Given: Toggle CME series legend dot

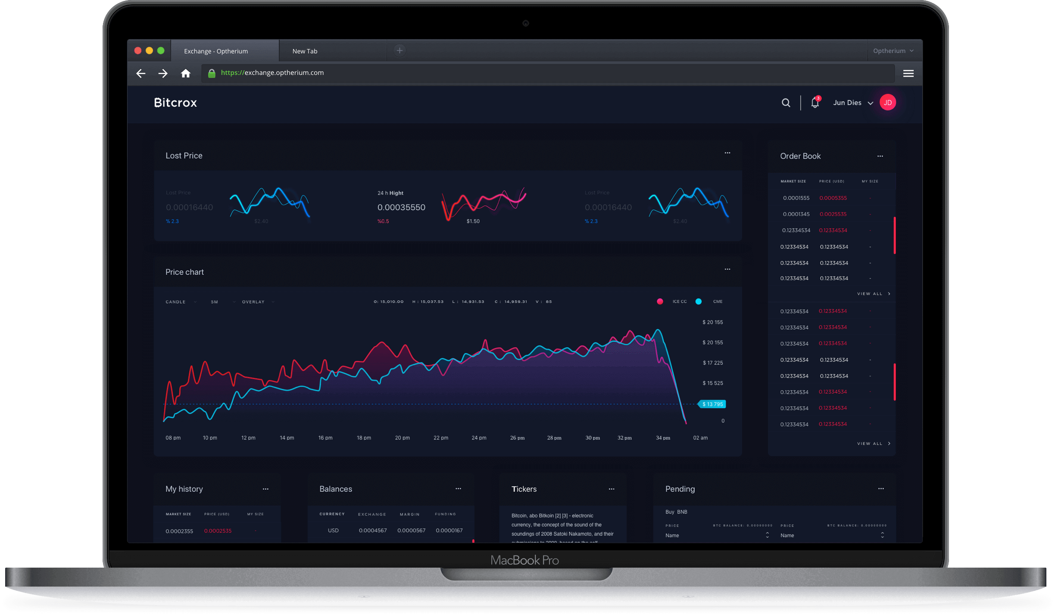Looking at the screenshot, I should tap(699, 301).
